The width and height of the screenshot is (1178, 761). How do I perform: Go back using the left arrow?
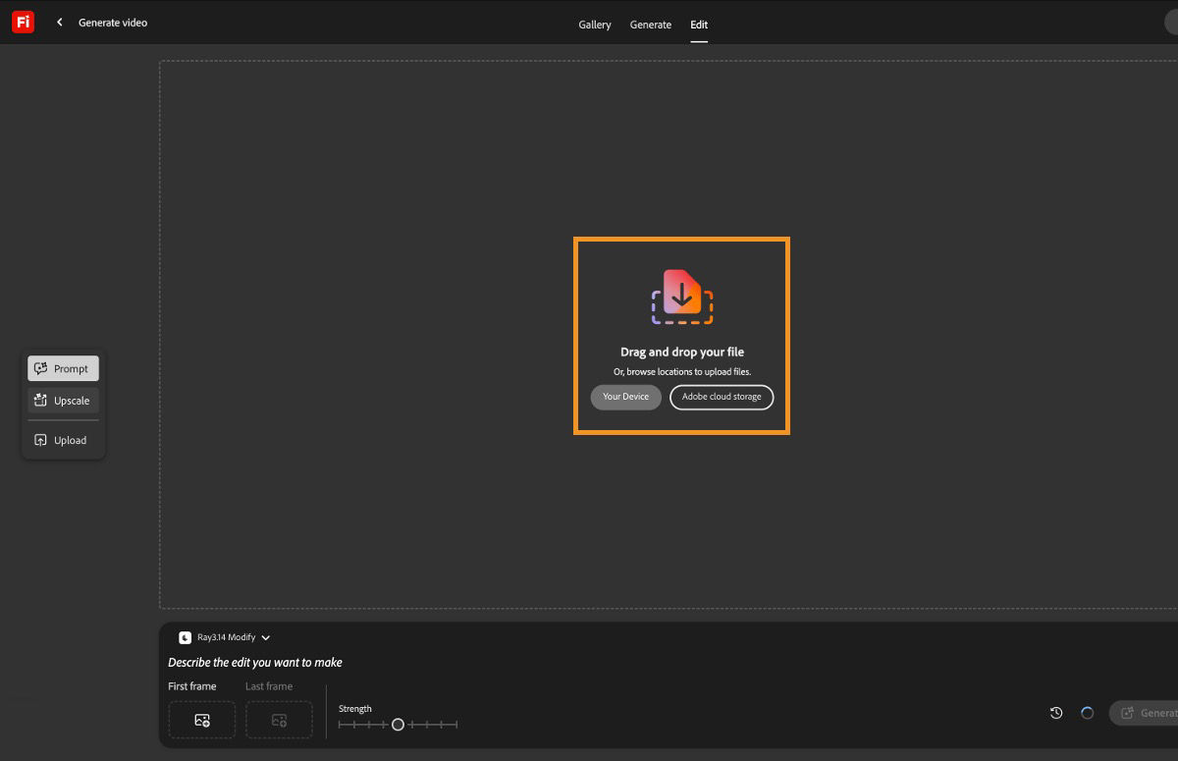(x=59, y=22)
